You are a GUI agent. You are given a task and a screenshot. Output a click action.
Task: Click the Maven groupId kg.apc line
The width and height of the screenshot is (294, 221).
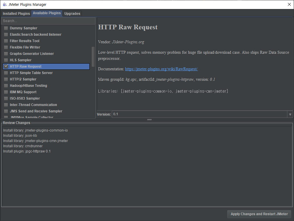[157, 79]
